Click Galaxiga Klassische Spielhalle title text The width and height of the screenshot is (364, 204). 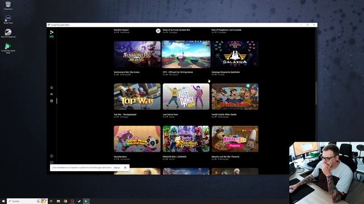click(226, 72)
